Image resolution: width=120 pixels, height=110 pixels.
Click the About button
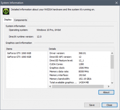[106, 92]
